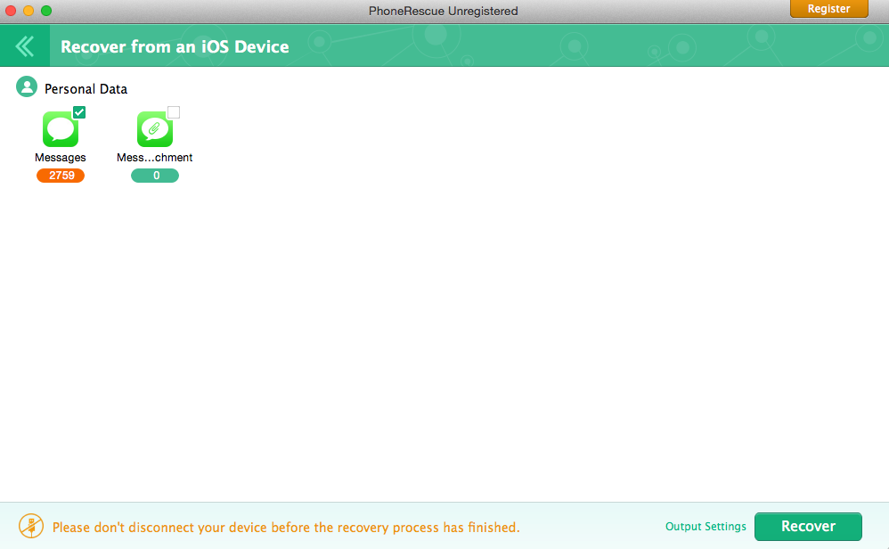Click the Mess...chment label

click(154, 157)
